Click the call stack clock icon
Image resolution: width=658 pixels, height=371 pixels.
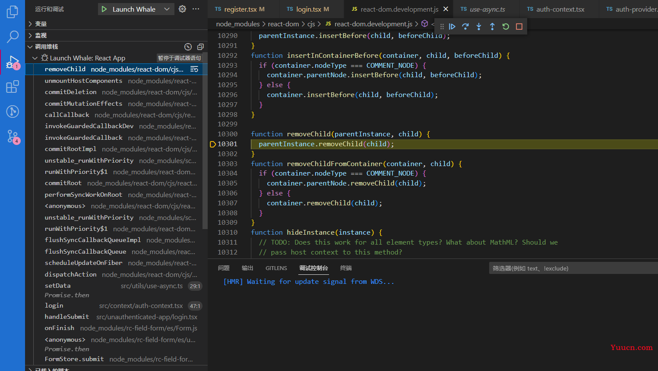click(188, 47)
